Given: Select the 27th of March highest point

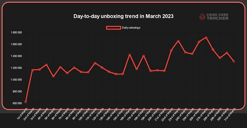Looking at the screenshot, I should point(206,38).
